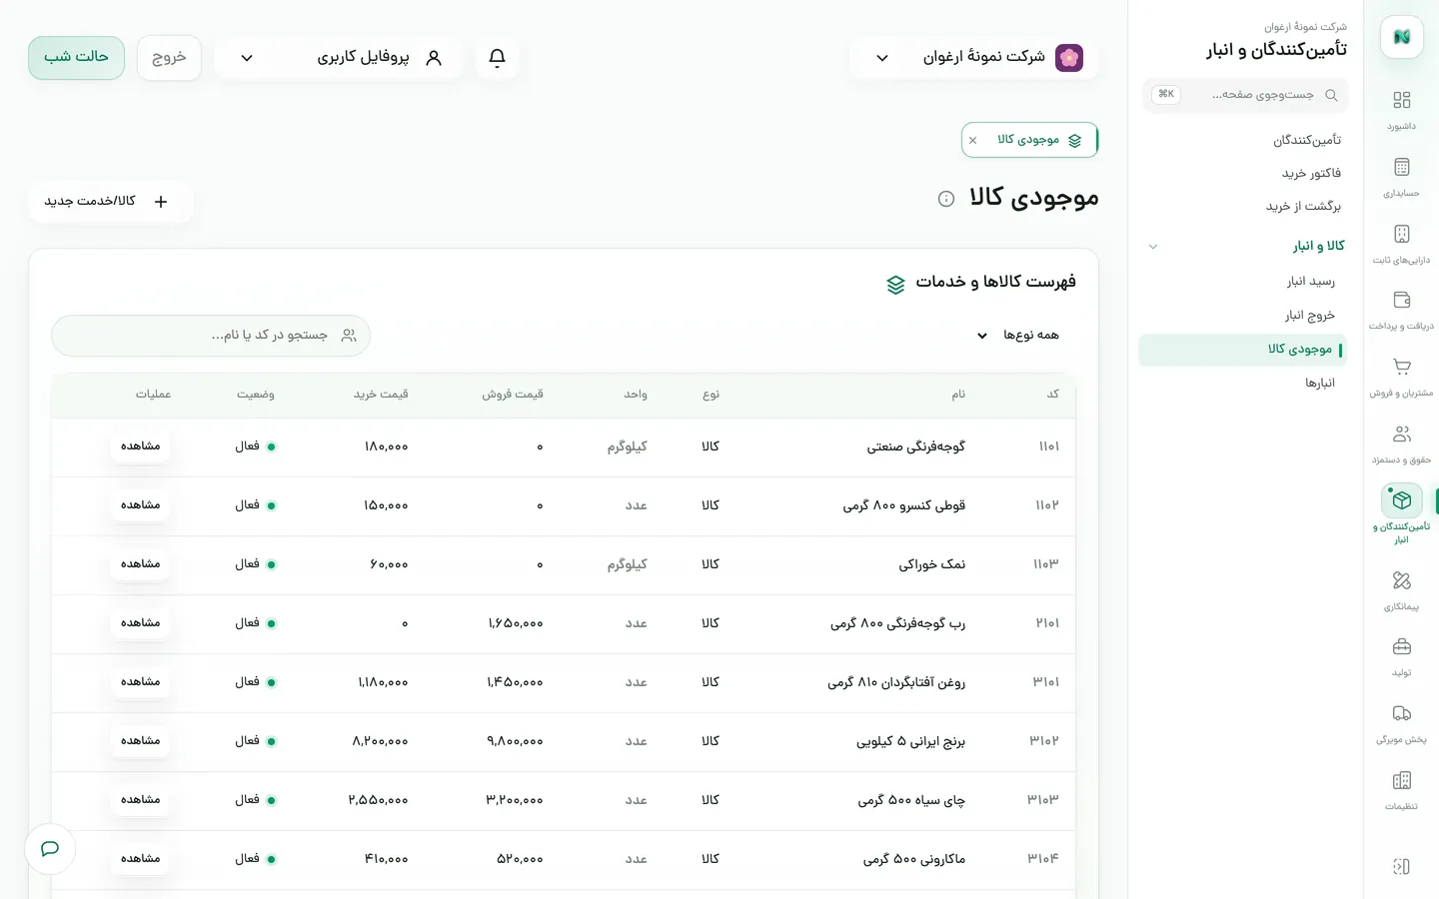
Task: Click the app logo at top of sidebar
Action: click(x=1401, y=37)
